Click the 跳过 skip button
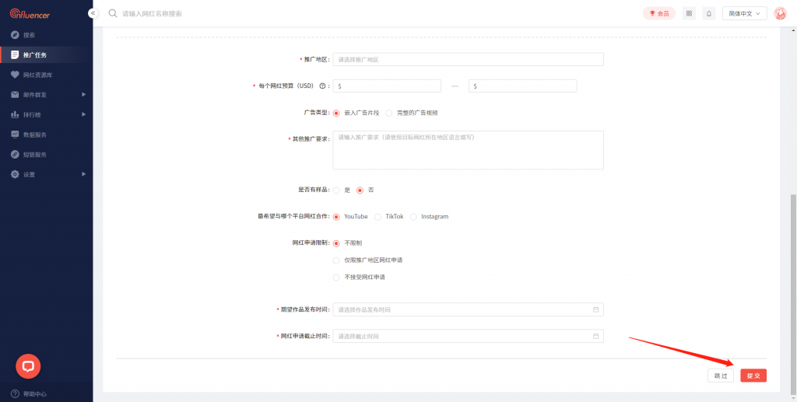 720,376
